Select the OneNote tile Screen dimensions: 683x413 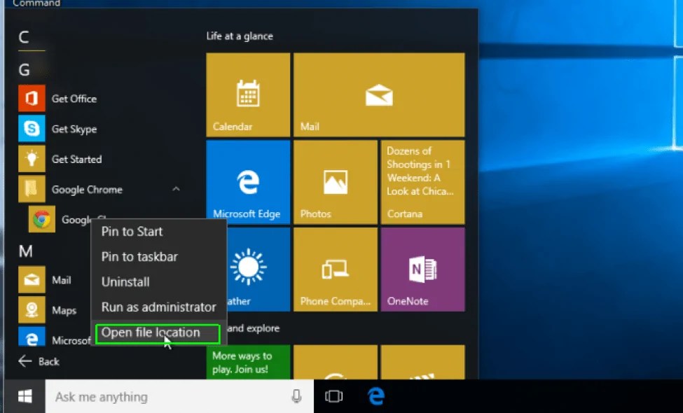(422, 269)
